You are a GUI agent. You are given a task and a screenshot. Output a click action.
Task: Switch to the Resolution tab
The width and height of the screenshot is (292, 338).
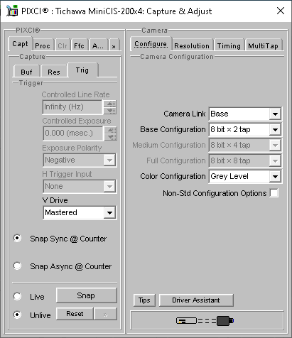tap(192, 45)
